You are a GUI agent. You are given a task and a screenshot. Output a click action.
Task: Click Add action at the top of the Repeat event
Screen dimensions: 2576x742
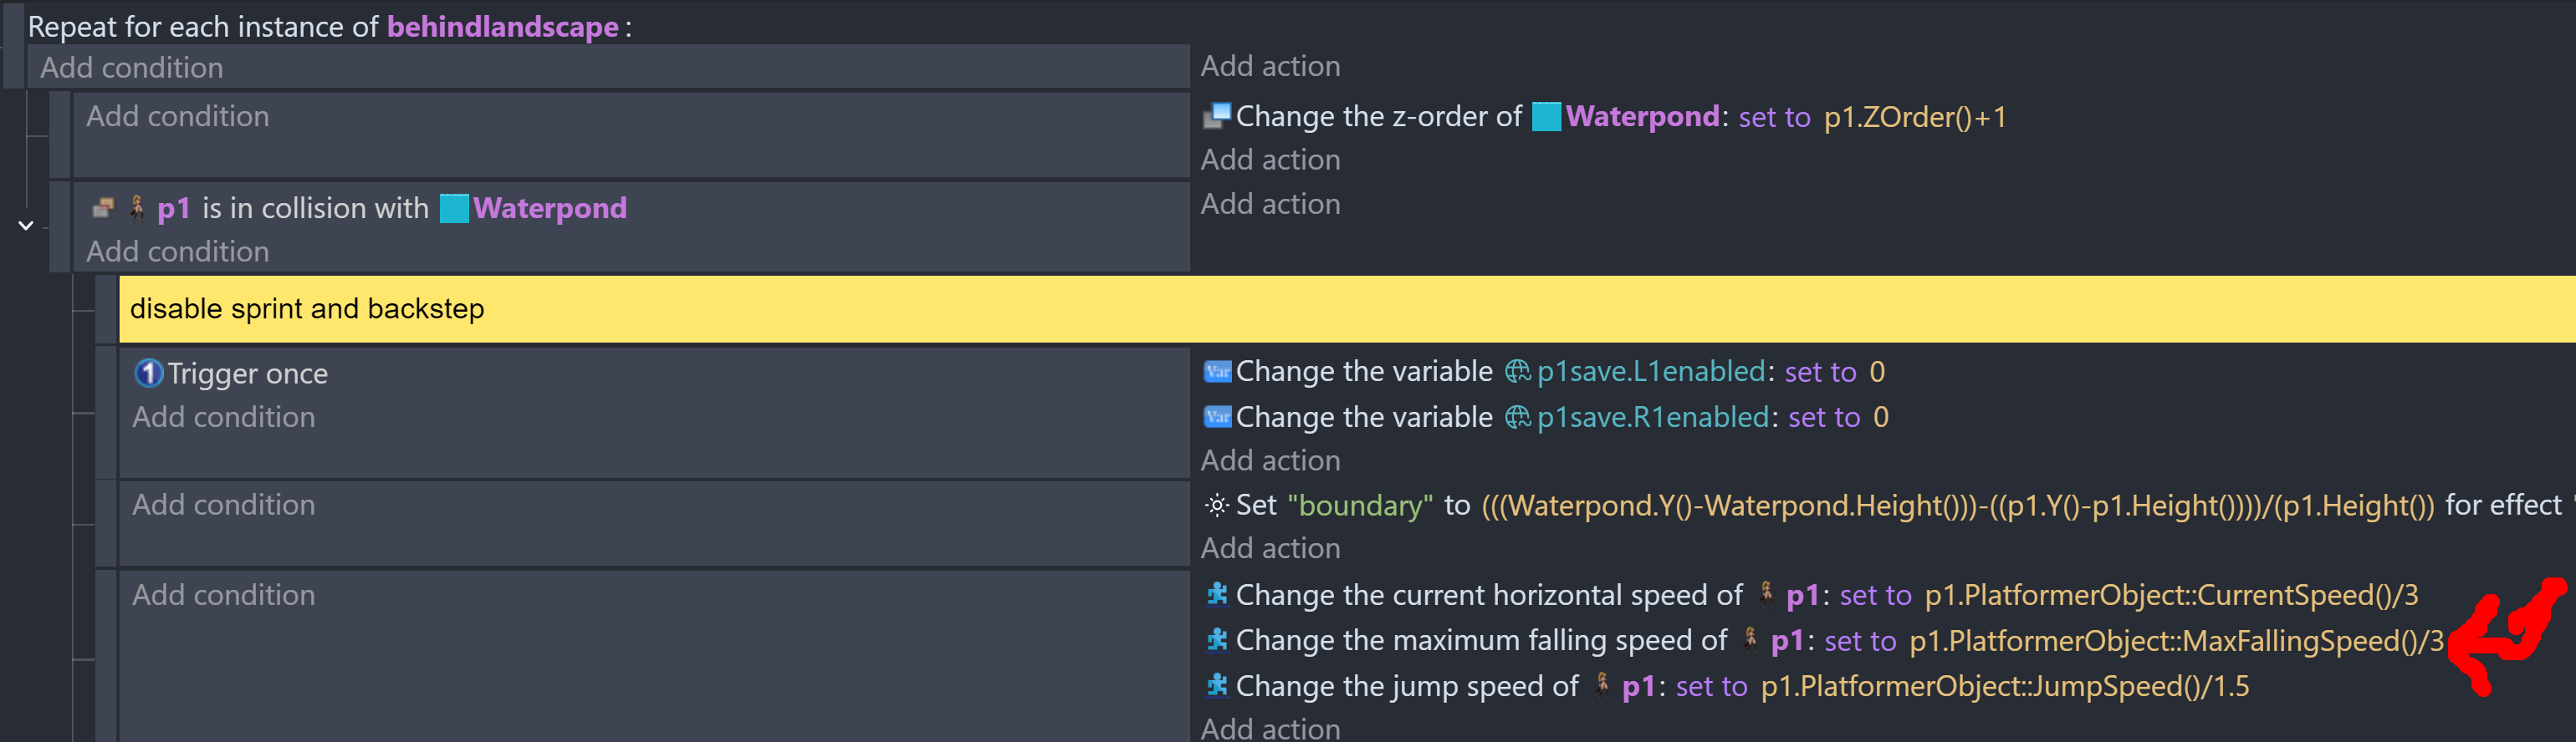1270,66
